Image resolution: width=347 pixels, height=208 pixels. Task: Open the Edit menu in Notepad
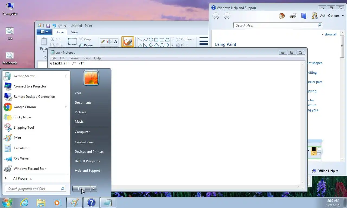point(63,58)
